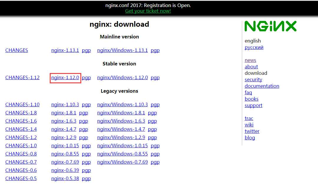Download nginx-1.8.1
Screen dimensions: 318x186
tap(64, 113)
